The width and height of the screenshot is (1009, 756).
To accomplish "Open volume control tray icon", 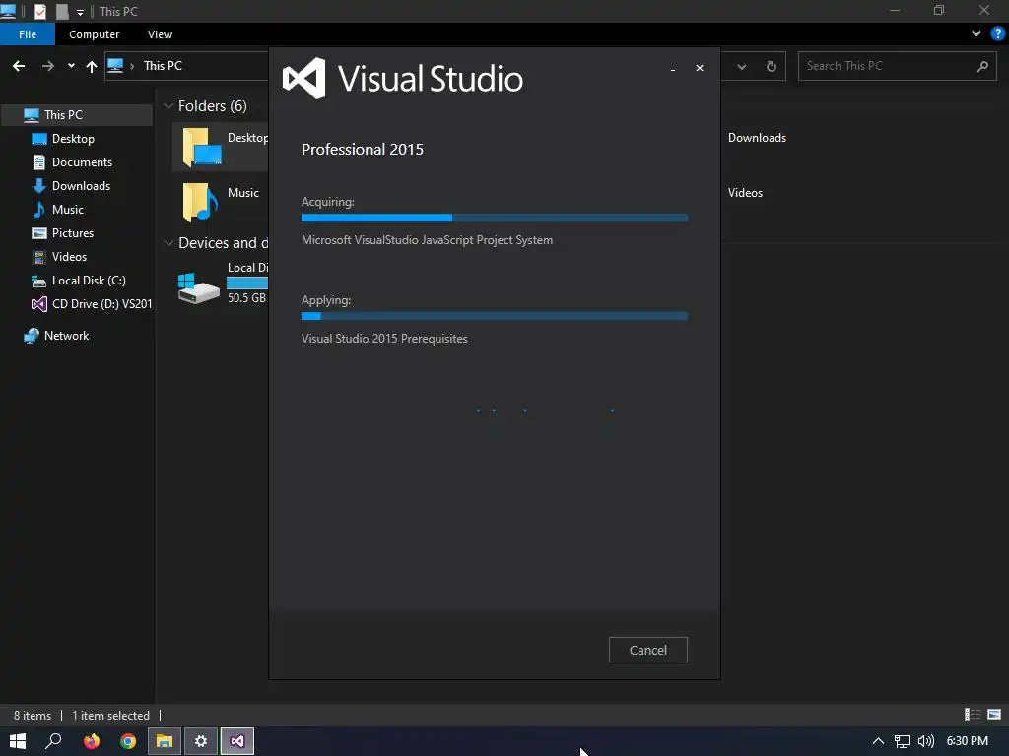I will (x=926, y=741).
